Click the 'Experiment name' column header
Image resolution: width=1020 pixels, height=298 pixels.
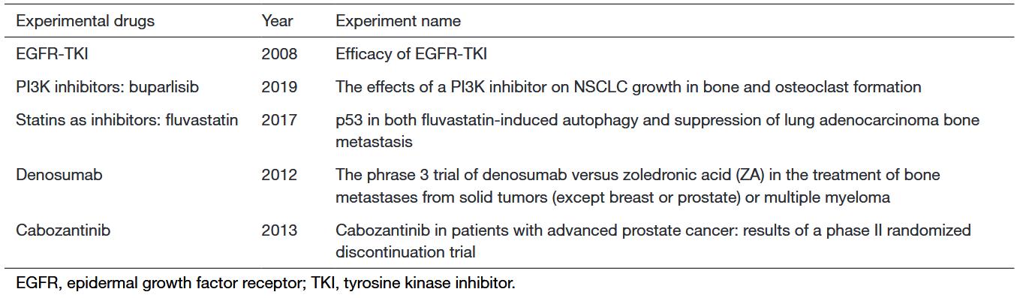(399, 21)
